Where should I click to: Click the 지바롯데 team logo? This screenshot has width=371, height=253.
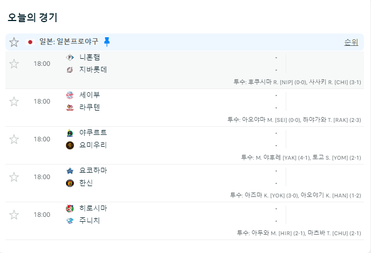click(70, 70)
